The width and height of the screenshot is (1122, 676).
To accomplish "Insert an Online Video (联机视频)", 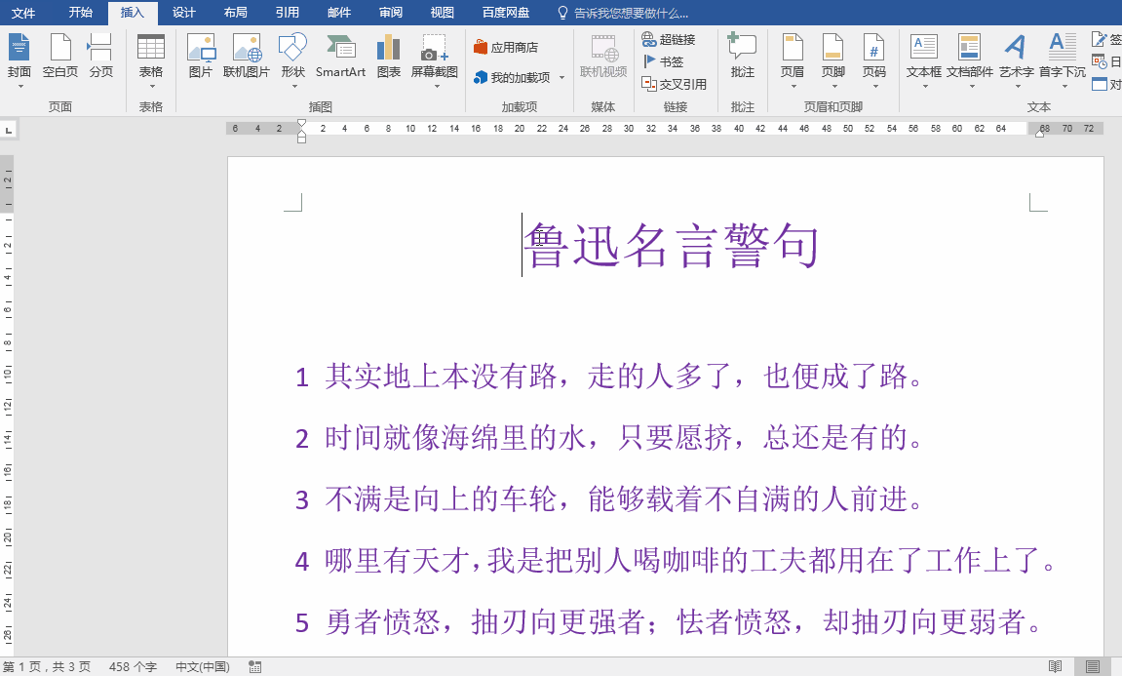I will pos(603,58).
